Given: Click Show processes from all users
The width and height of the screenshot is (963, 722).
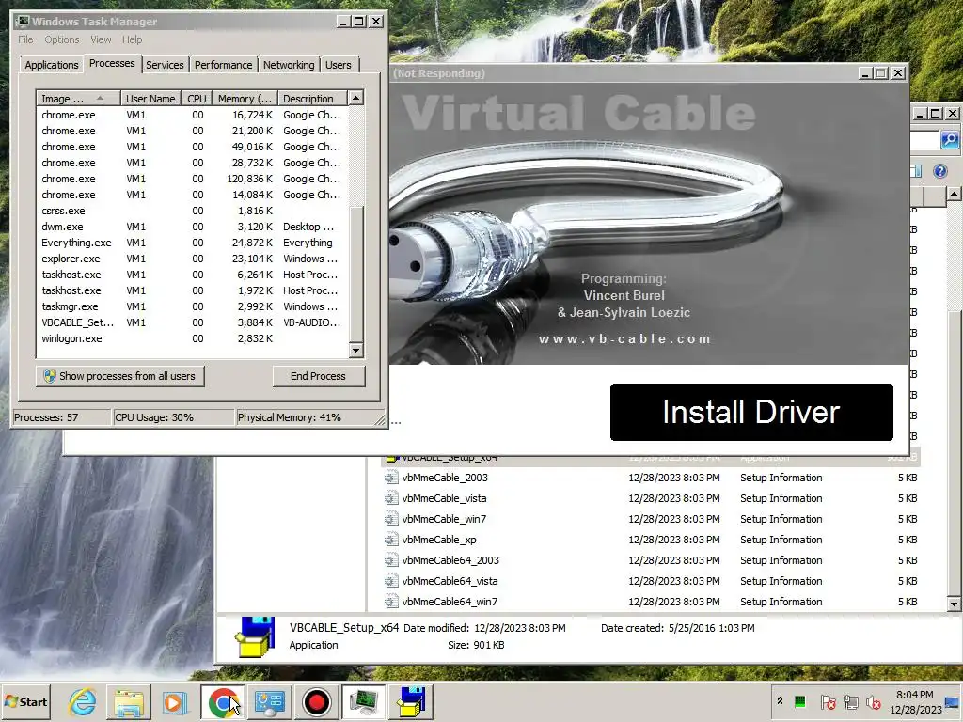Looking at the screenshot, I should 119,376.
